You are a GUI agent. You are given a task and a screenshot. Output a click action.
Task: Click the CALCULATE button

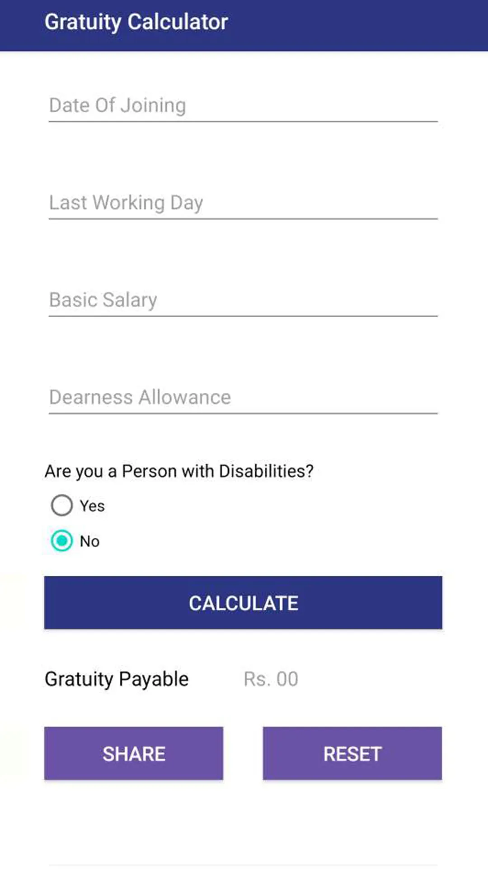point(243,603)
